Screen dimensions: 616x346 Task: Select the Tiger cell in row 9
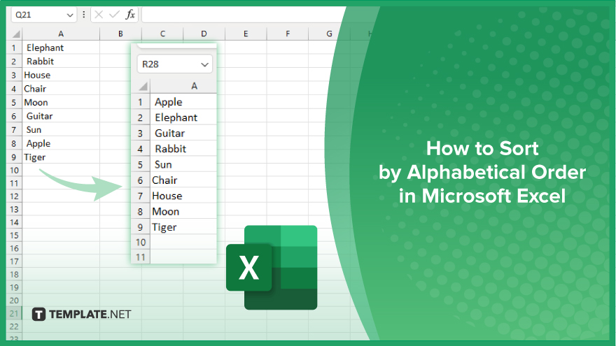(x=61, y=157)
